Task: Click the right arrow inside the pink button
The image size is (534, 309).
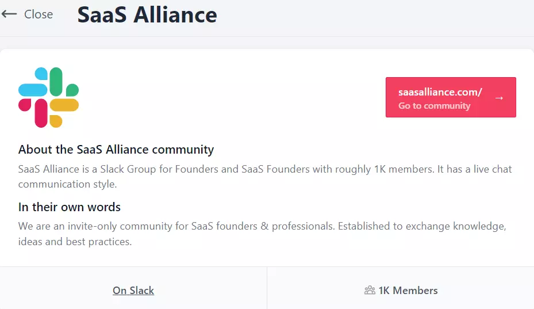Action: tap(499, 98)
